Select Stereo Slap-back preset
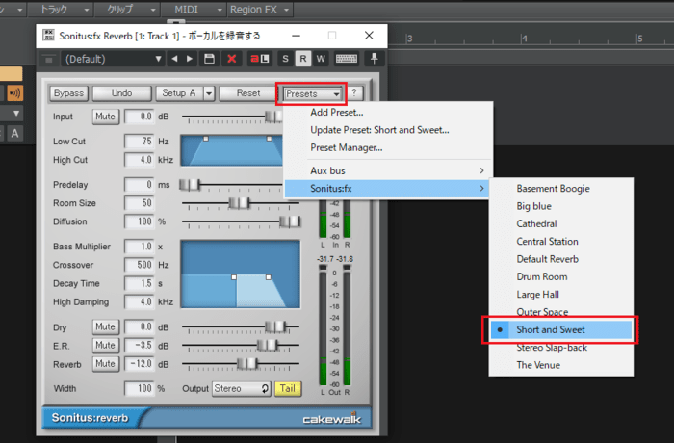This screenshot has width=674, height=443. [561, 348]
